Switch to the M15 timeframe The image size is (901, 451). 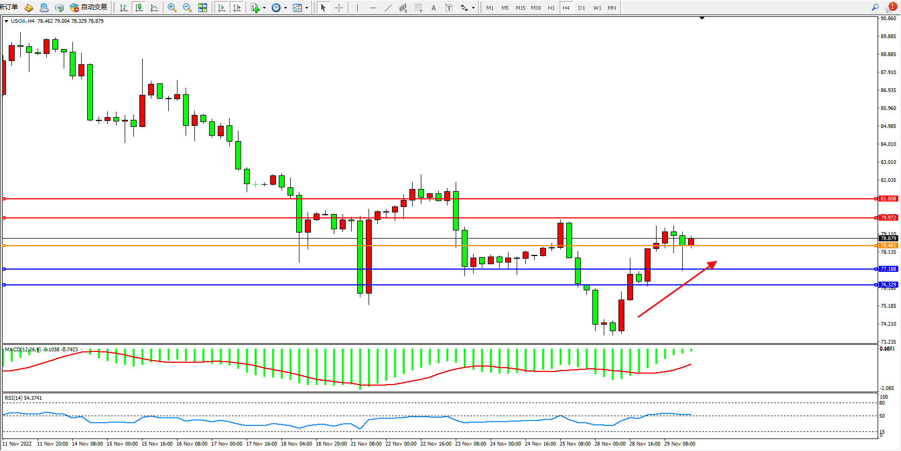tap(520, 8)
